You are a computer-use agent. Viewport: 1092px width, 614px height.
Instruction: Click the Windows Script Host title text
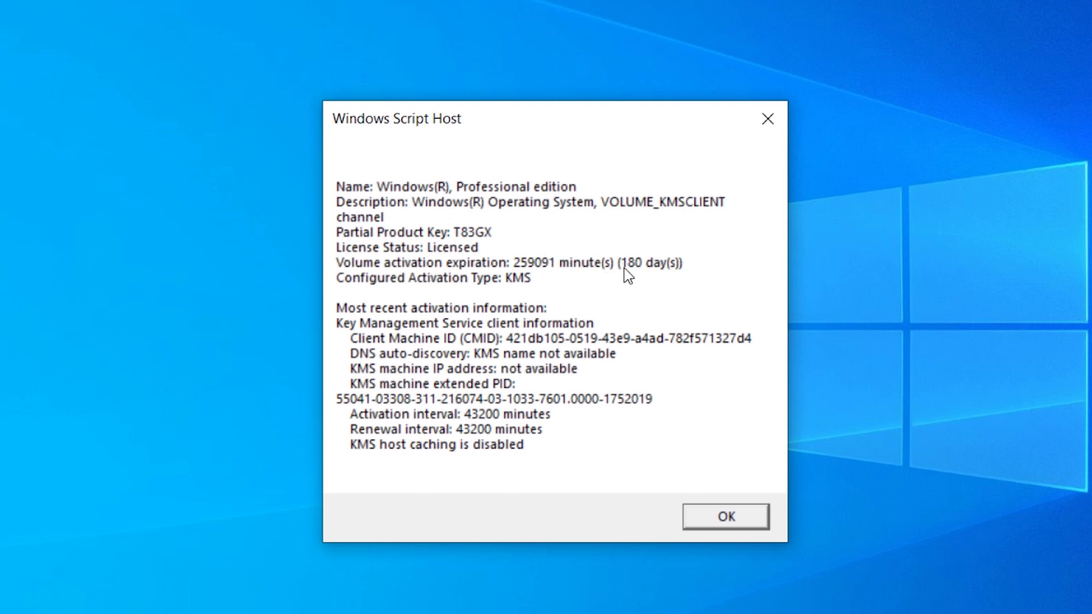tap(396, 119)
